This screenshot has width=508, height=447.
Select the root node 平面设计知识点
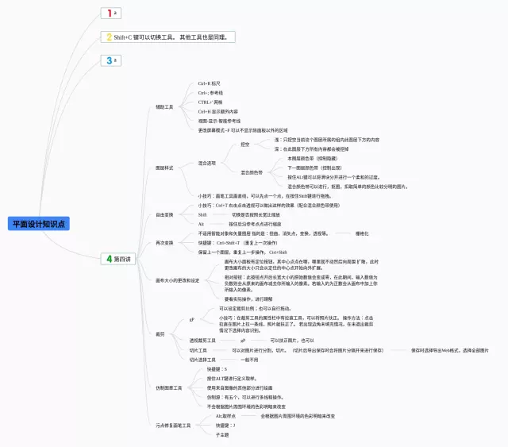39,224
